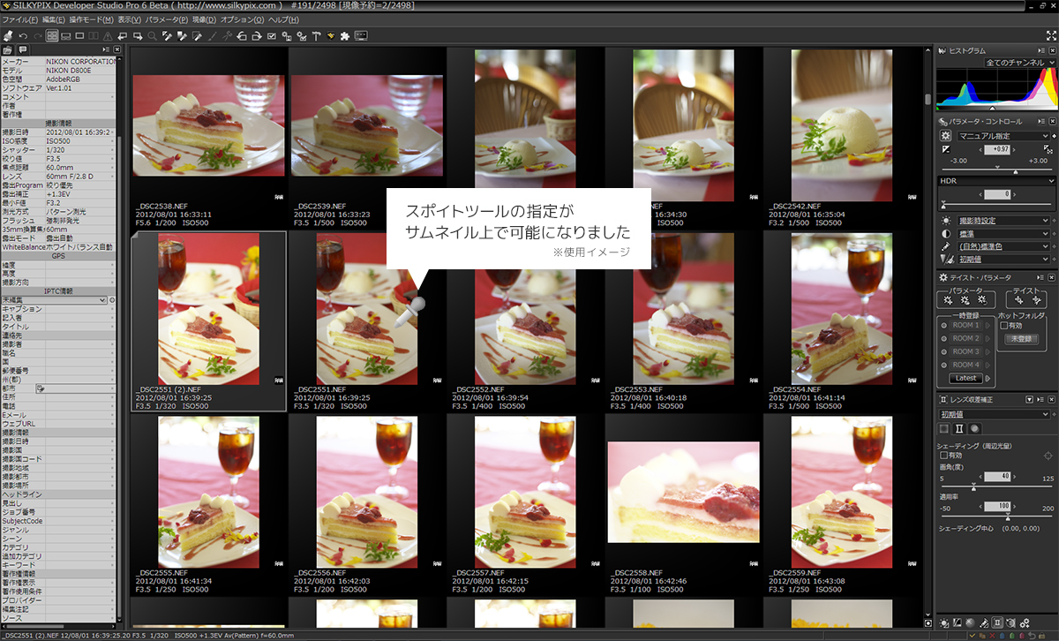1059x641 pixels.
Task: Select the shading tab in lens correction
Action: point(944,428)
